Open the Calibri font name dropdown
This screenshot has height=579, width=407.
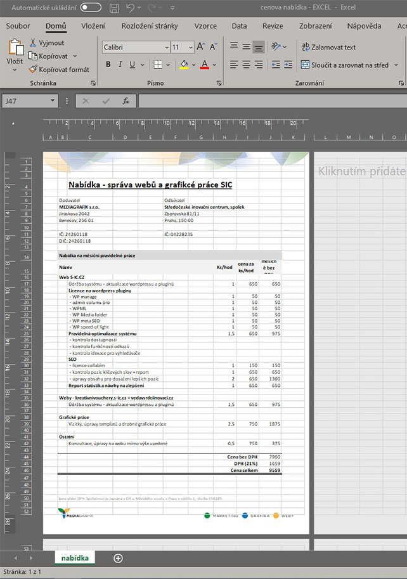coord(166,48)
